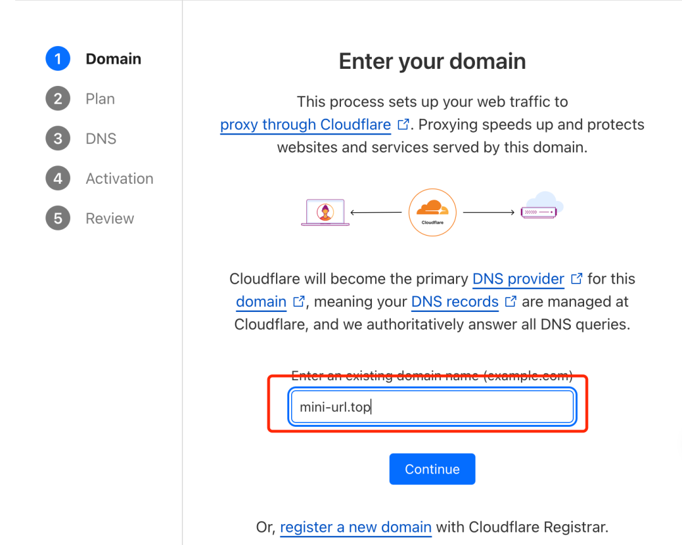This screenshot has height=545, width=682.
Task: Click the step 5 Review circle icon
Action: tap(58, 219)
